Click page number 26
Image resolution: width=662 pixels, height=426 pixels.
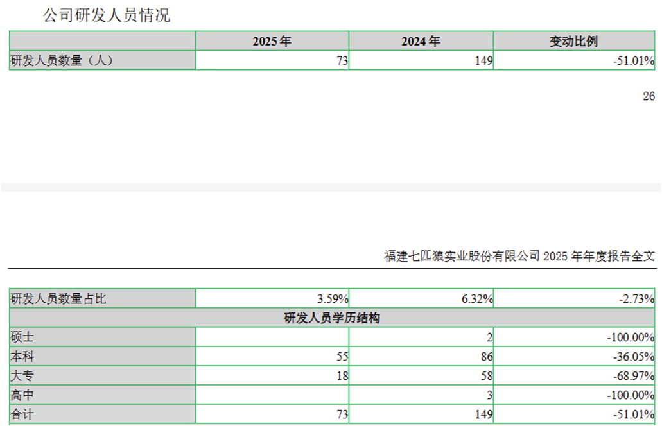tap(649, 96)
